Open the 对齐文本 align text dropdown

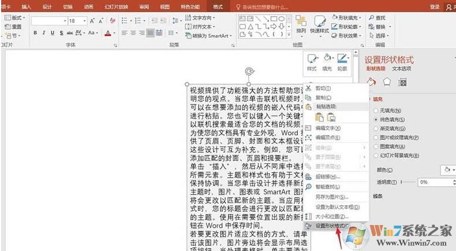(x=200, y=27)
